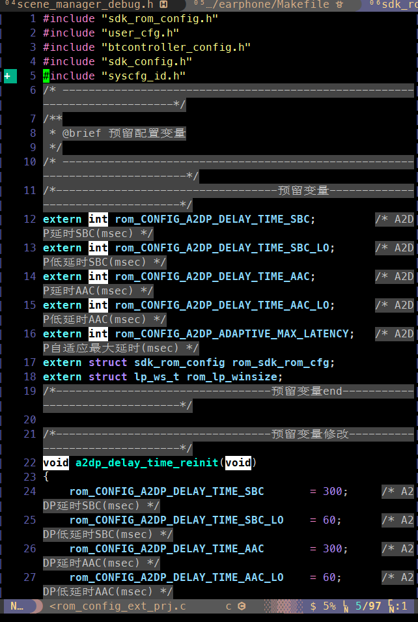The width and height of the screenshot is (418, 622).
Task: Click the Normal mode indicator 'N…'
Action: 17,606
